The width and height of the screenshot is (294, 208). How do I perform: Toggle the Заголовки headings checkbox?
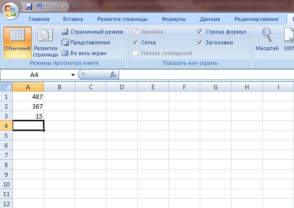[x=200, y=42]
